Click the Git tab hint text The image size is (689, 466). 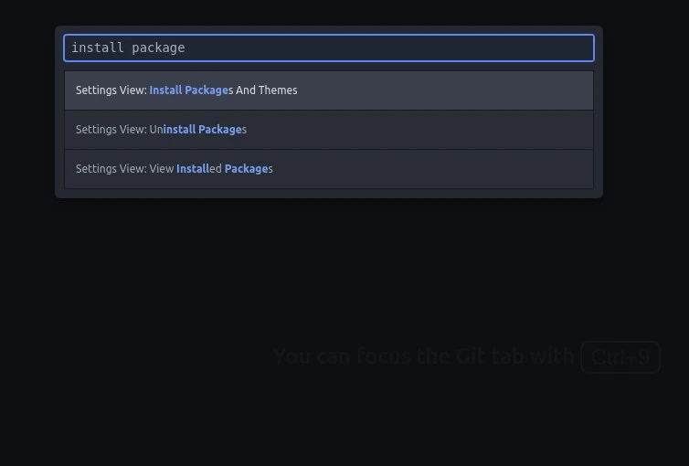tap(423, 356)
